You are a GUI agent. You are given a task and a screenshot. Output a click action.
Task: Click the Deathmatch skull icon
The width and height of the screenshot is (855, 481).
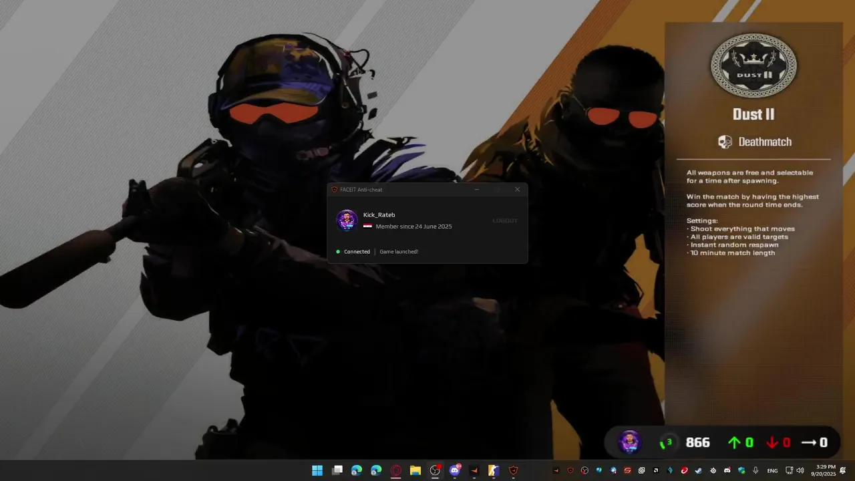pos(725,142)
